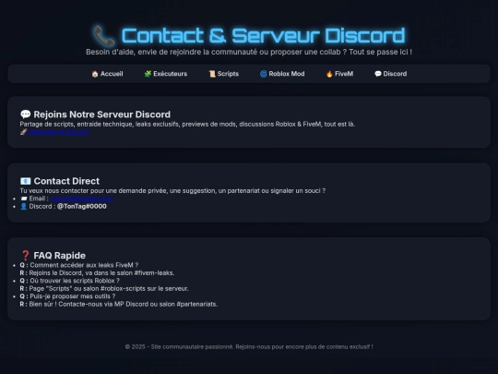The image size is (498, 374).
Task: Click the speech bubble icon beside Discord nav item
Action: 377,74
